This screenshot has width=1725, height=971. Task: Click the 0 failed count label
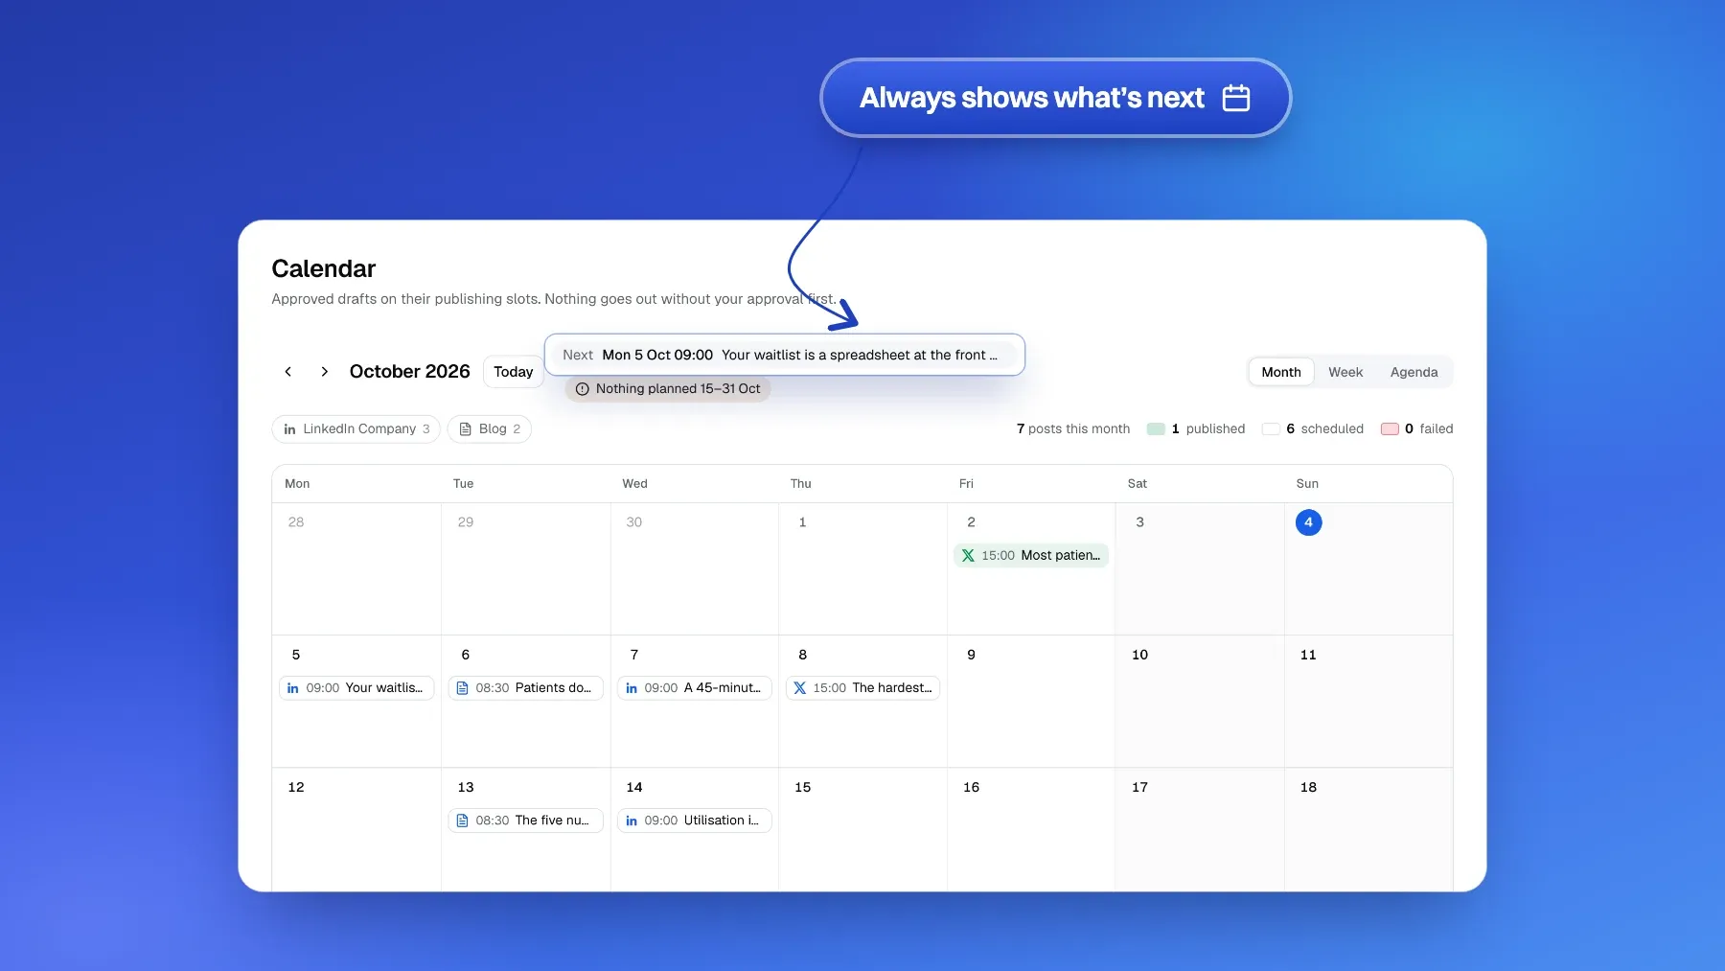tap(1429, 428)
